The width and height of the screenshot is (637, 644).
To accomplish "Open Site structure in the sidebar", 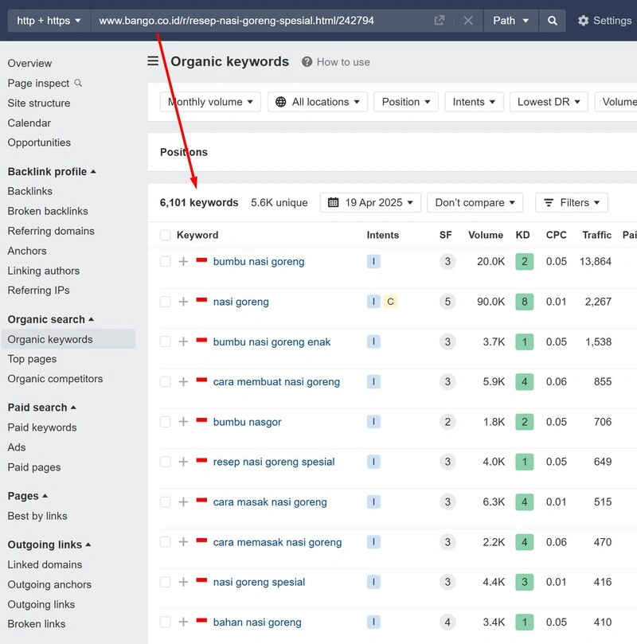I will (x=38, y=103).
